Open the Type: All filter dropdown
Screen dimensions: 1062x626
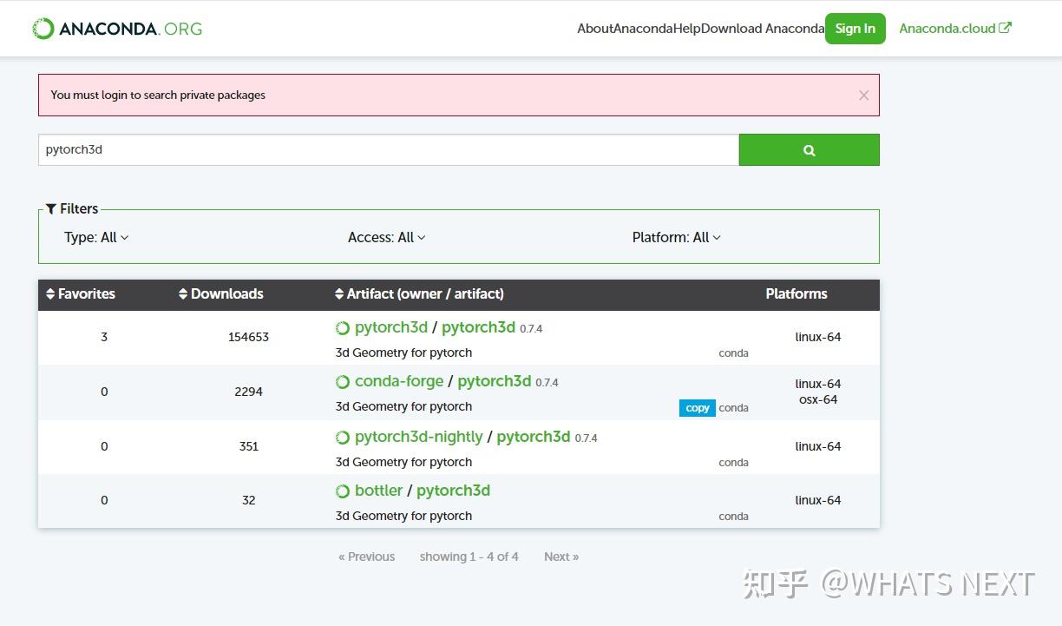click(95, 237)
